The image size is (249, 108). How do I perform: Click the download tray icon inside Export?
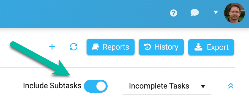199,47
